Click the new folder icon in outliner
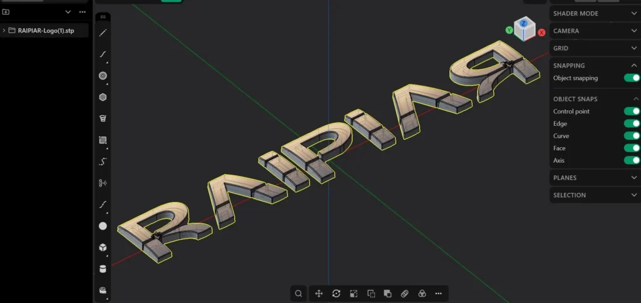 pyautogui.click(x=6, y=12)
